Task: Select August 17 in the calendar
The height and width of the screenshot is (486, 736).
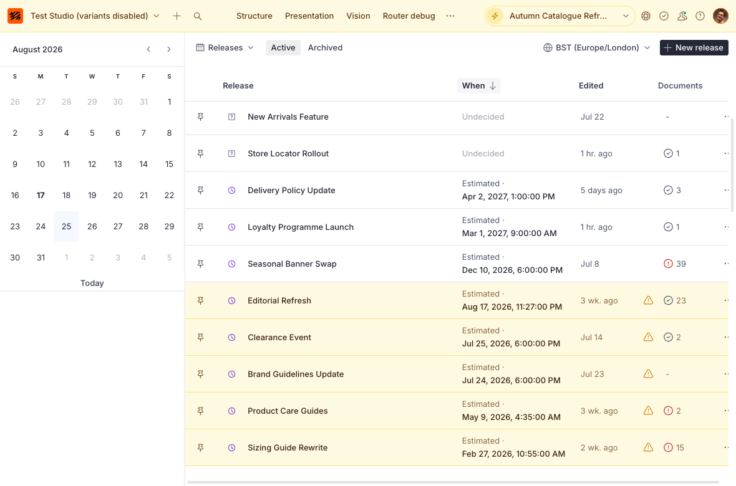Action: click(41, 195)
